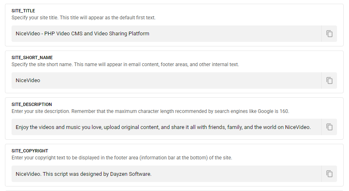Image resolution: width=349 pixels, height=191 pixels.
Task: Copy the SITE_DESCRIPTION value
Action: pyautogui.click(x=329, y=127)
